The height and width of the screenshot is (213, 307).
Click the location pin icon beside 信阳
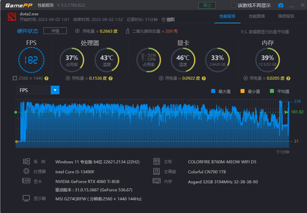(x=163, y=20)
